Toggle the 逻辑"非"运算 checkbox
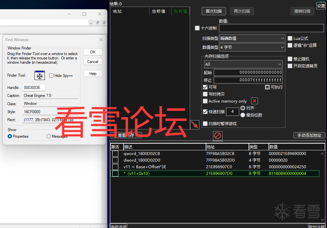 coord(290,45)
